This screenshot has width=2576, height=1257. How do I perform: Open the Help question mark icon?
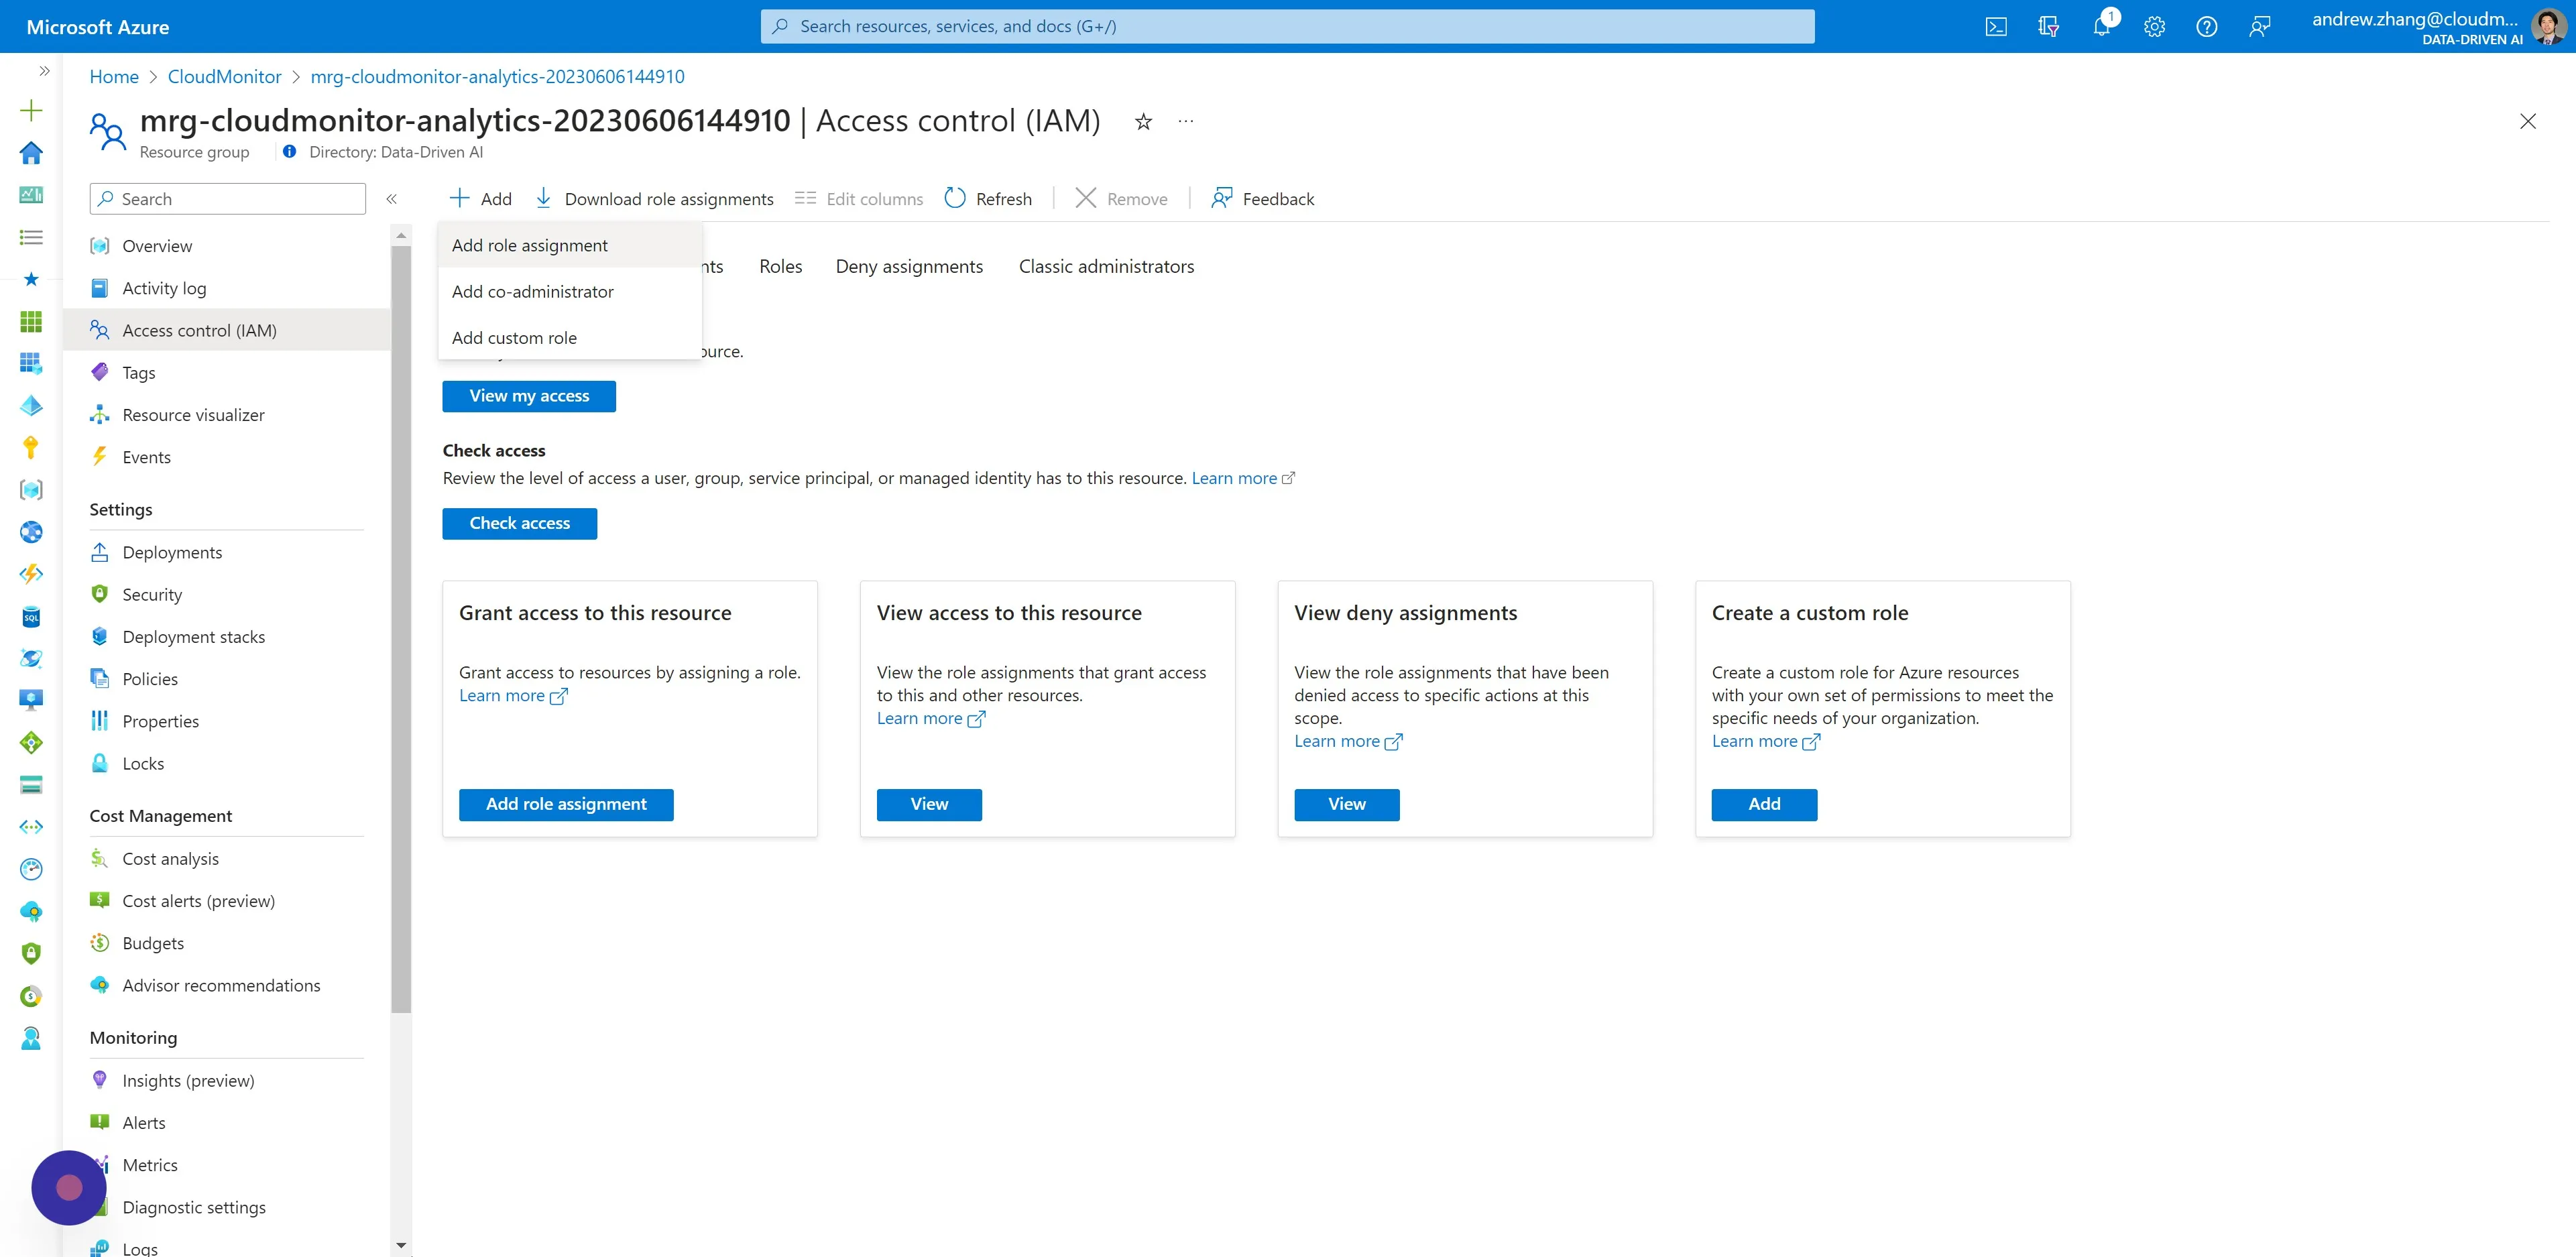pyautogui.click(x=2206, y=27)
